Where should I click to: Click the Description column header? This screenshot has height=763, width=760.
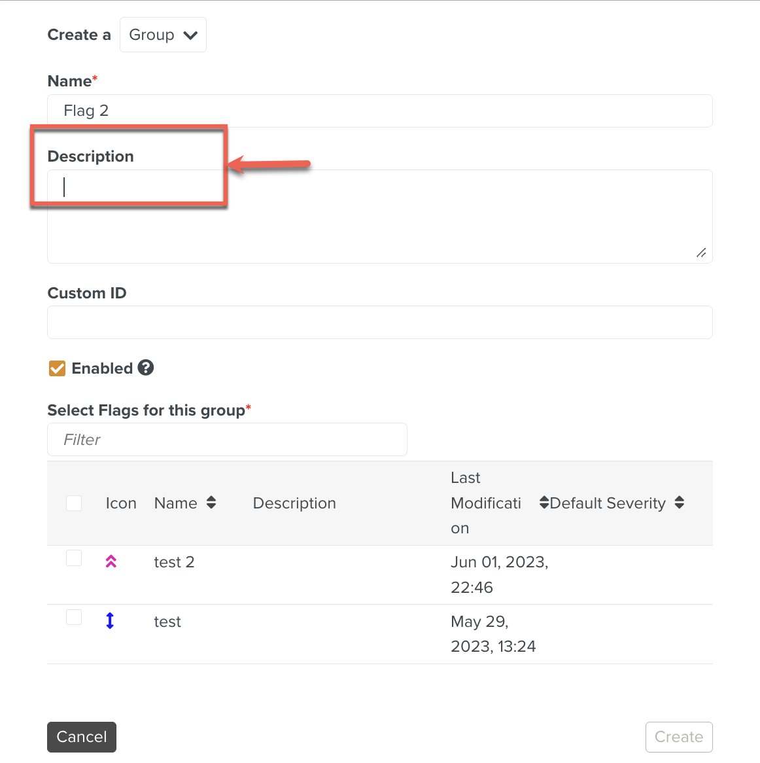(294, 503)
